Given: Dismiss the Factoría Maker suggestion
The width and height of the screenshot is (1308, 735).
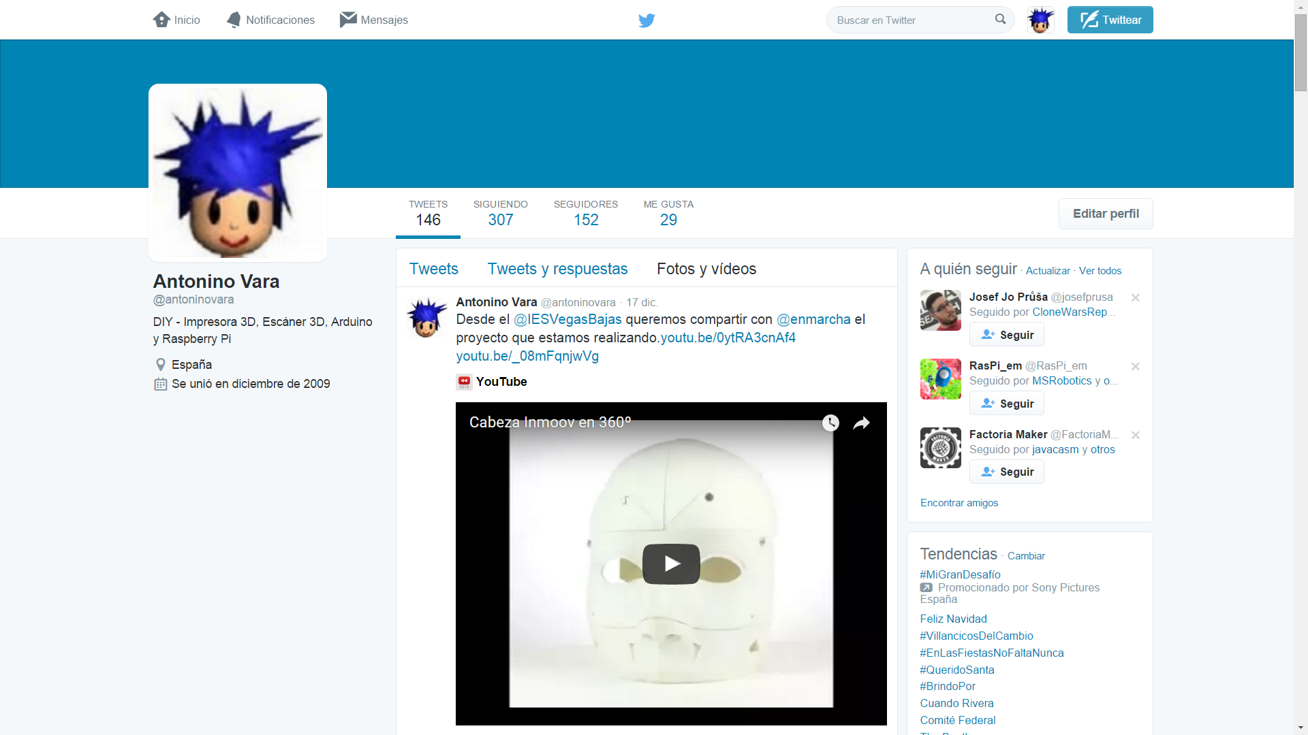Looking at the screenshot, I should click(1136, 435).
